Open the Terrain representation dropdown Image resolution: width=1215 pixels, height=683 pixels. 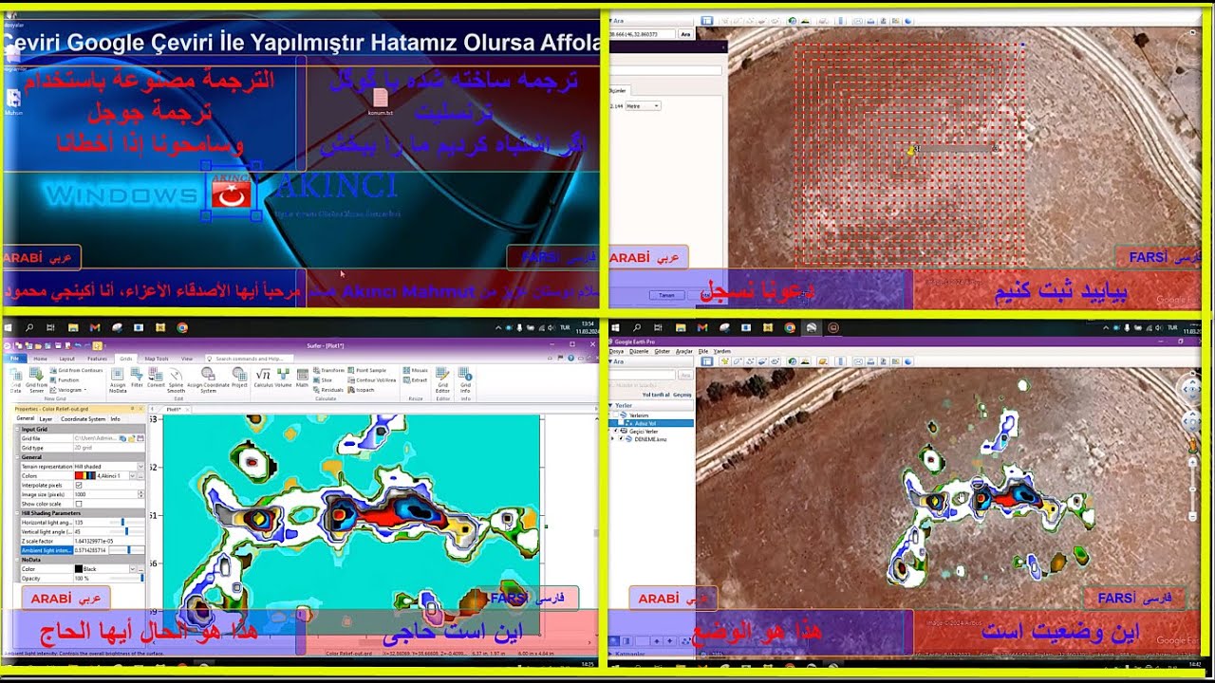(141, 467)
